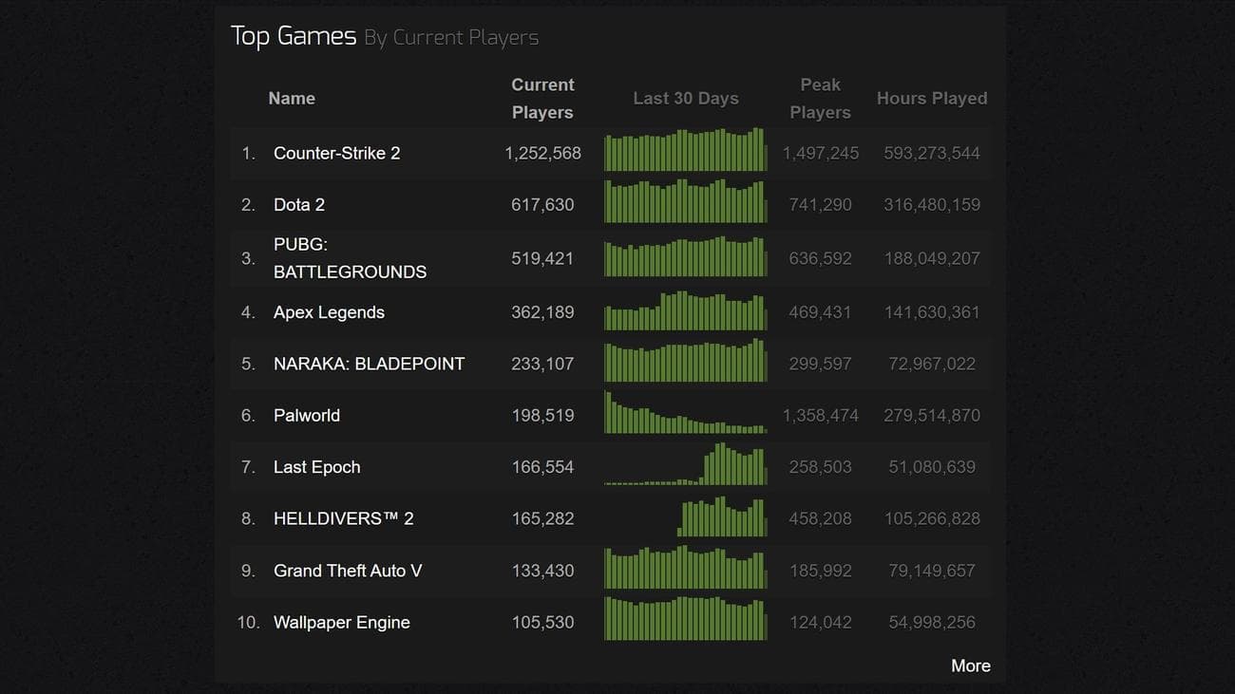Open the Wallpaper Engine page
1235x694 pixels.
tap(341, 622)
